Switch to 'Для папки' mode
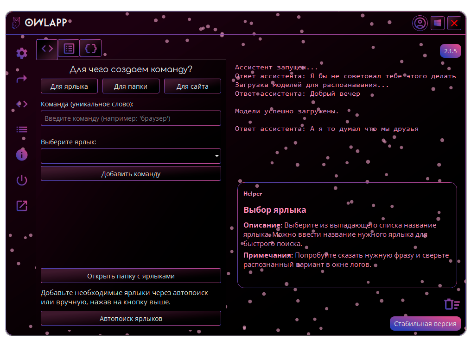This screenshot has width=471, height=339. click(131, 86)
